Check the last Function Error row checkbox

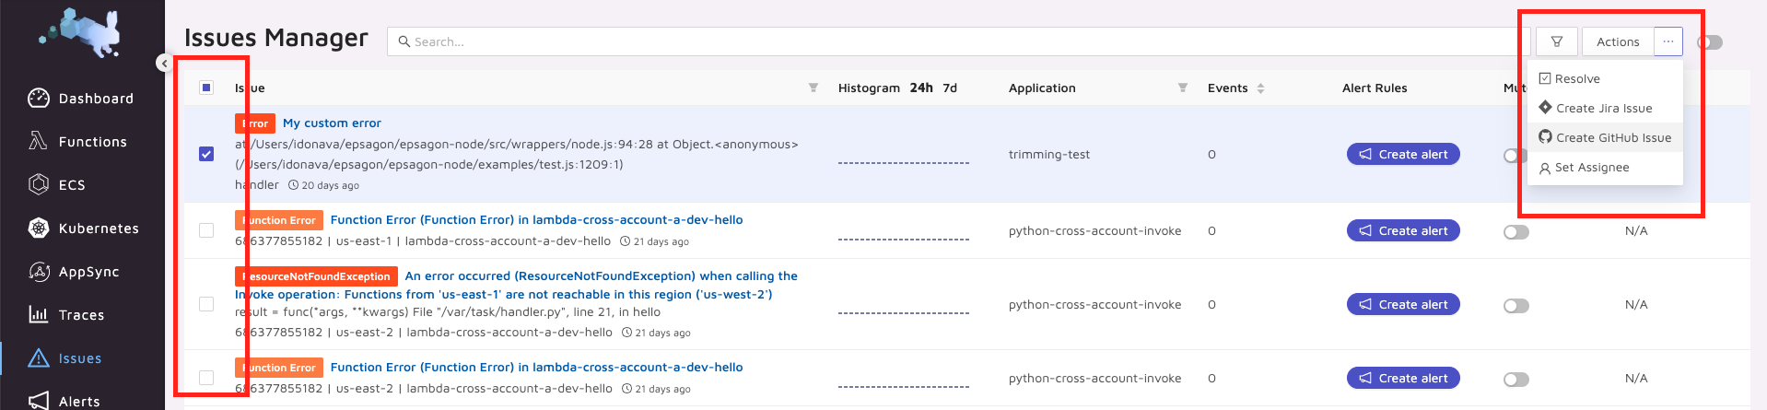click(x=206, y=378)
